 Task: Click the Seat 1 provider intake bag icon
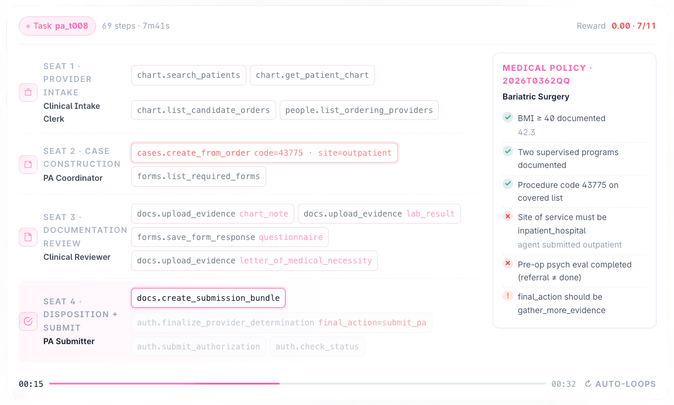point(28,92)
